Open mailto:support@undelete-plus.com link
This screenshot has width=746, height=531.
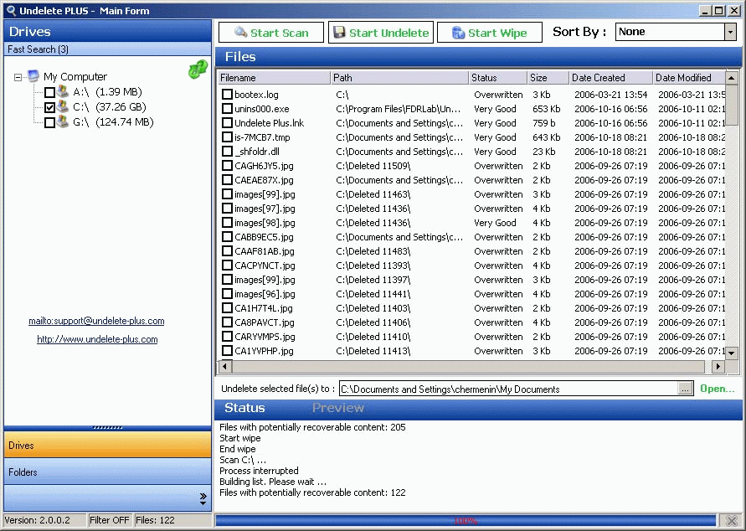tap(96, 321)
